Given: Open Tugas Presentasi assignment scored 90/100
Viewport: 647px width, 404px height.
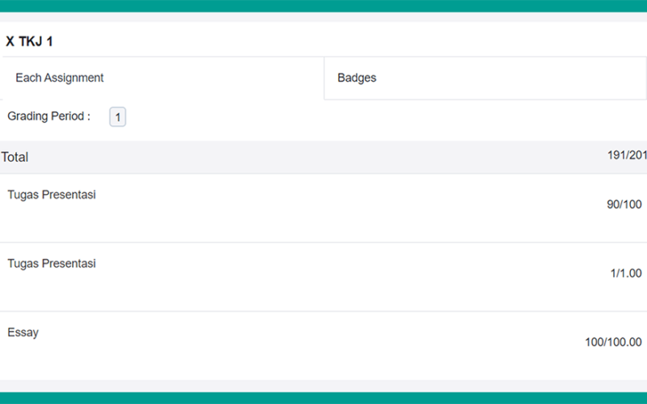Looking at the screenshot, I should click(52, 195).
